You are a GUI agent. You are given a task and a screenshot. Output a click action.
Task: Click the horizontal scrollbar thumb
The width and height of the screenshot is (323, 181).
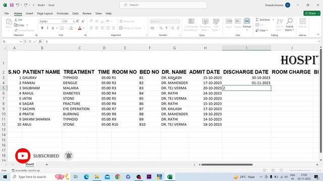point(227,164)
